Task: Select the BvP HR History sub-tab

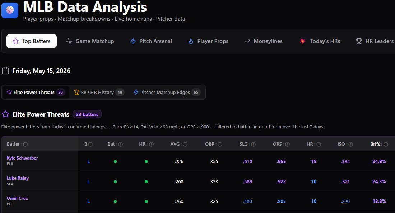Action: 99,92
